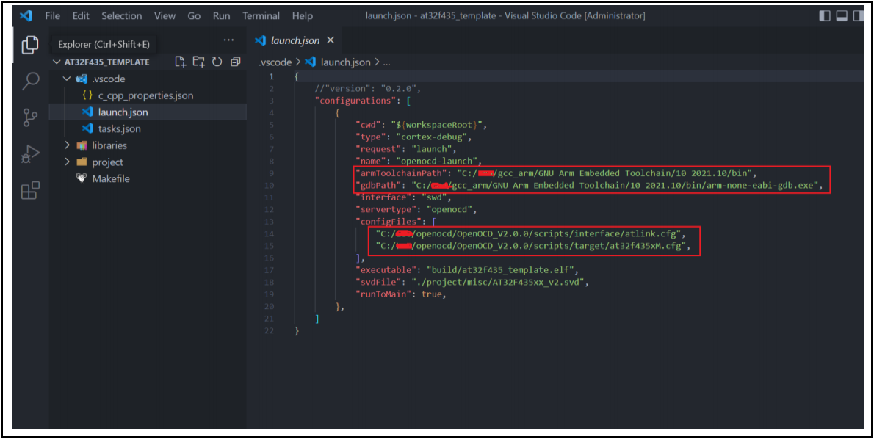The height and width of the screenshot is (439, 874).
Task: Click the "cortex-debug" value
Action: (x=433, y=137)
